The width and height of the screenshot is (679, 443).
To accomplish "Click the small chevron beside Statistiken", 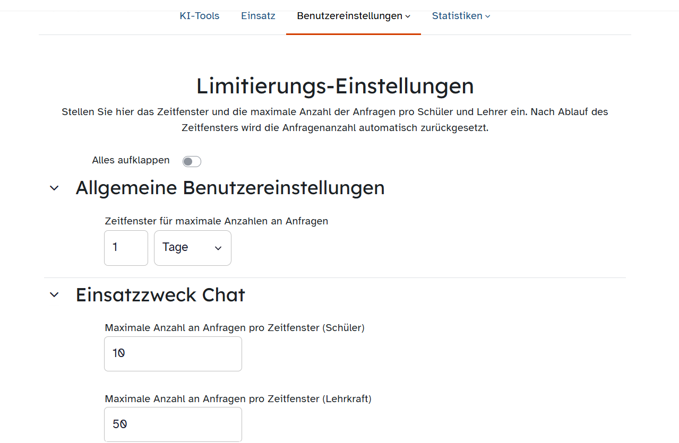I will pos(488,16).
